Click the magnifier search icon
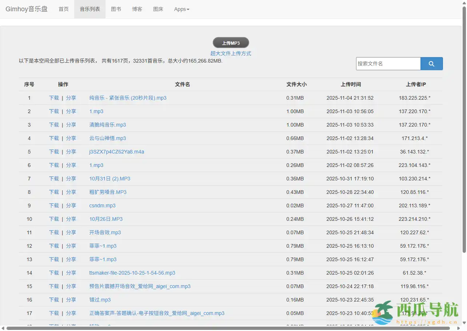Viewport: 467px width, 331px height. 431,63
